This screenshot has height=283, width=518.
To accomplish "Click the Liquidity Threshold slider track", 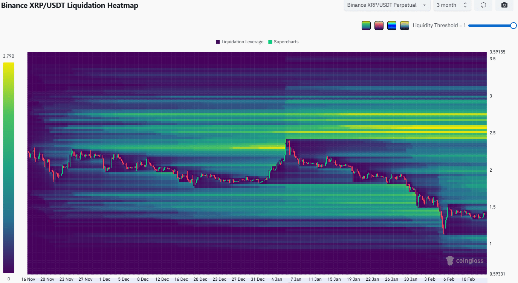I will pos(490,26).
